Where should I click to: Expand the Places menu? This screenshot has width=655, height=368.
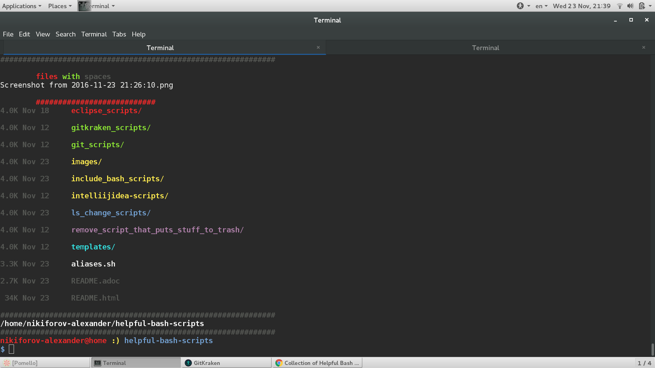[x=60, y=6]
